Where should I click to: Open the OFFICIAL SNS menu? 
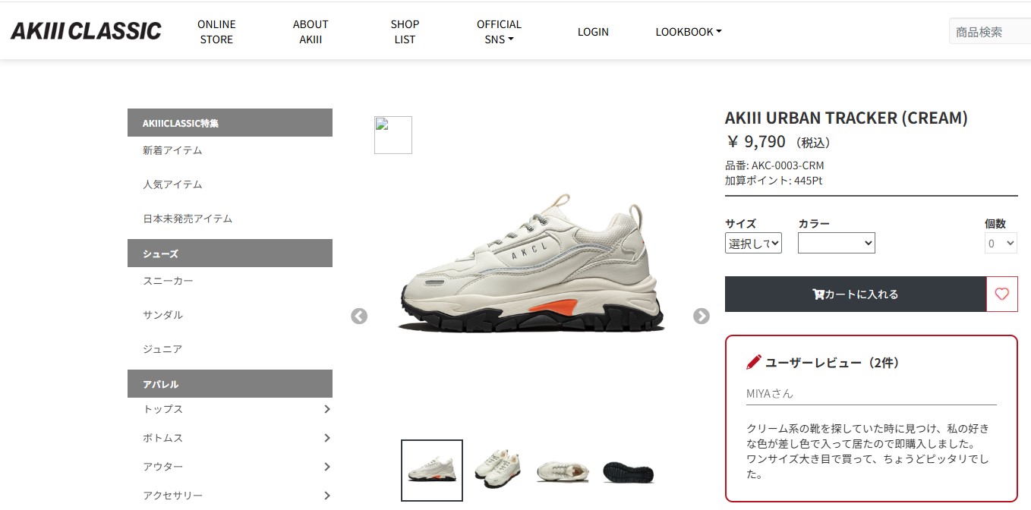[x=499, y=32]
